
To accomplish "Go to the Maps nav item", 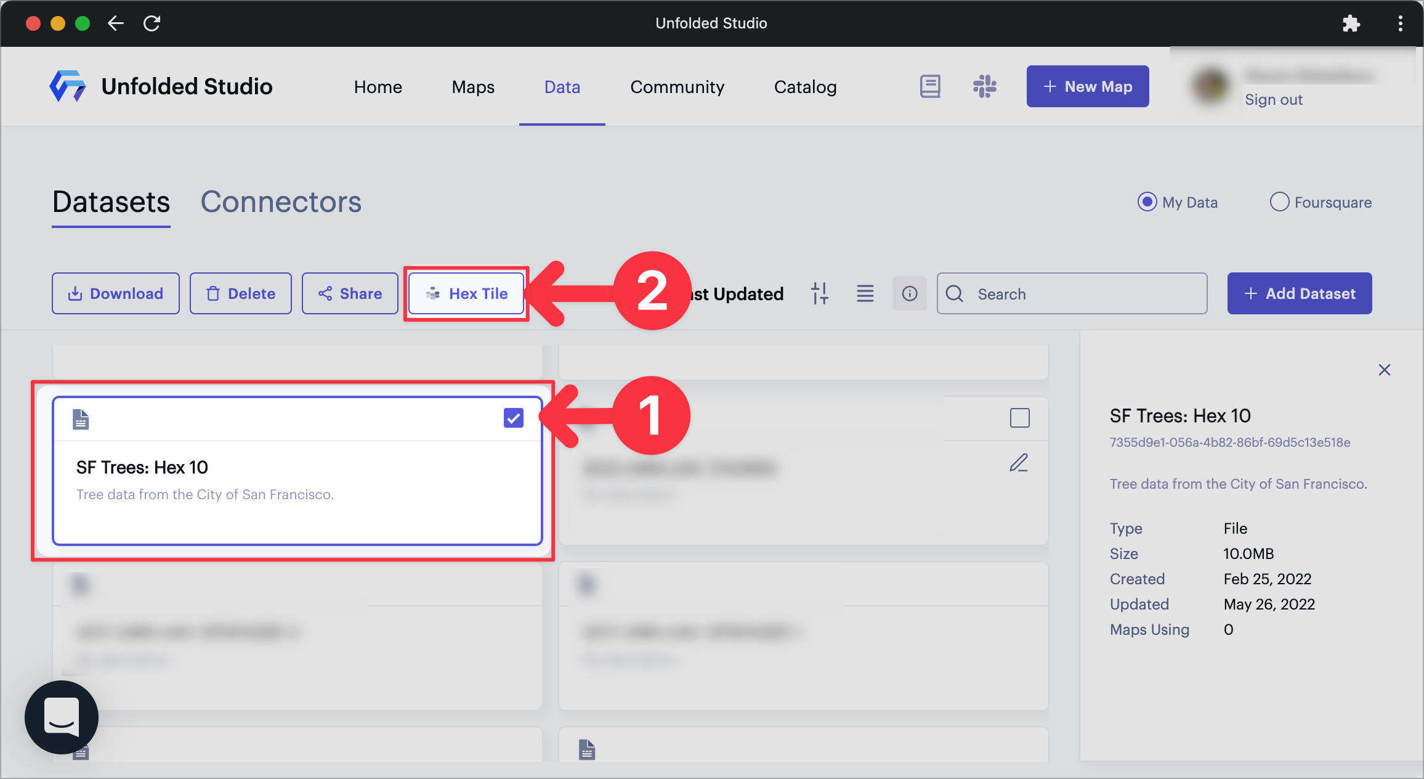I will click(473, 87).
